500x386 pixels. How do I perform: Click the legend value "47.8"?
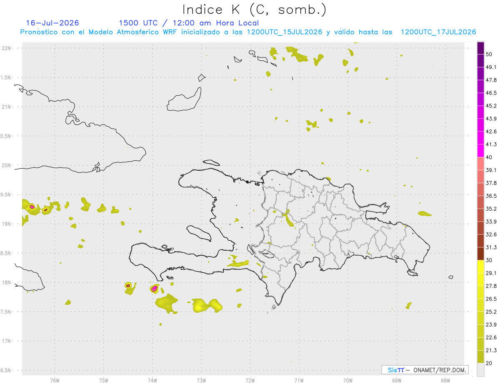[491, 80]
